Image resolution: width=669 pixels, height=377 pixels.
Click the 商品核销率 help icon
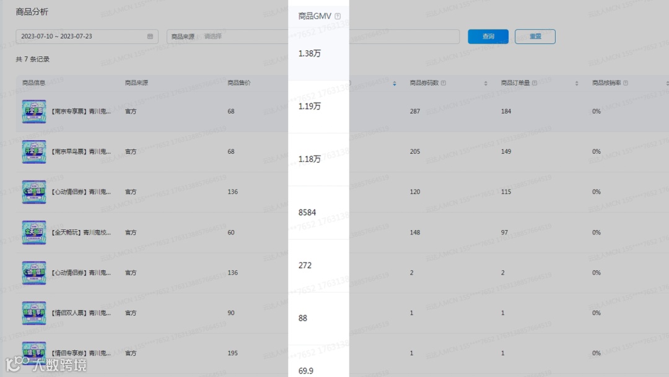pos(626,83)
